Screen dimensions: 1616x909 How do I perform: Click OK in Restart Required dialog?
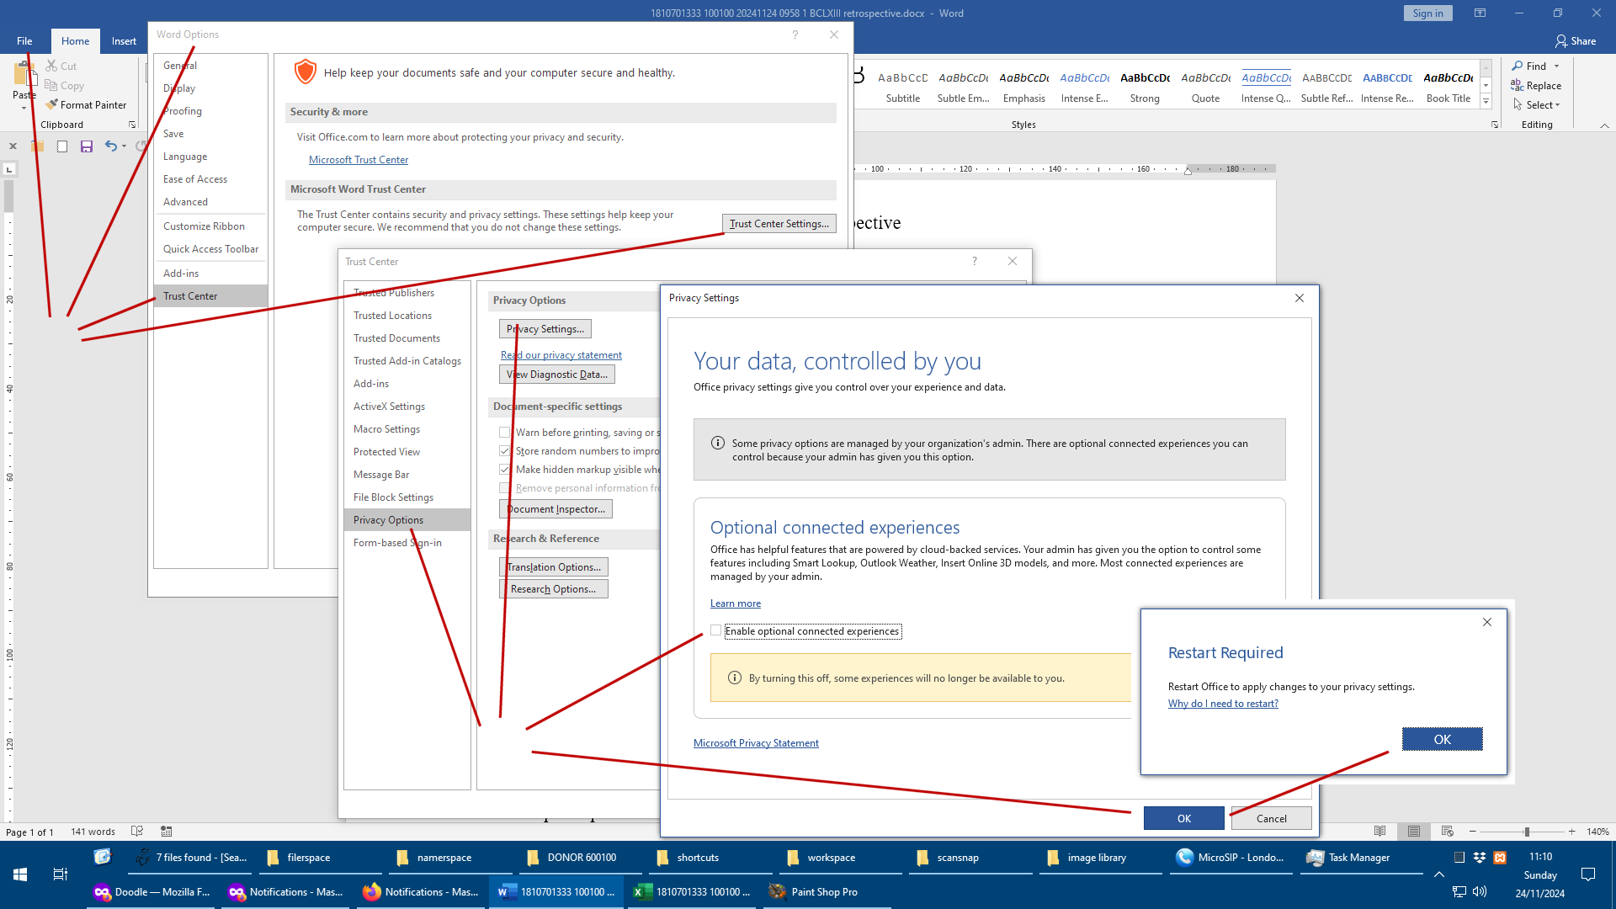(1442, 739)
